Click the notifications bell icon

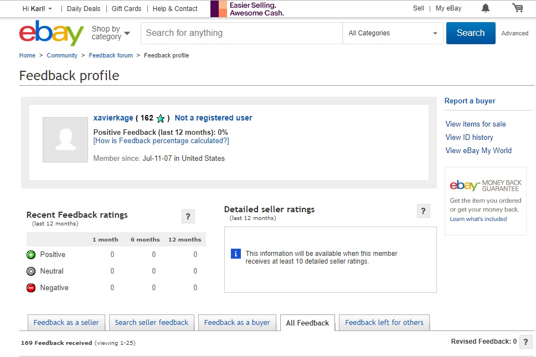(486, 8)
